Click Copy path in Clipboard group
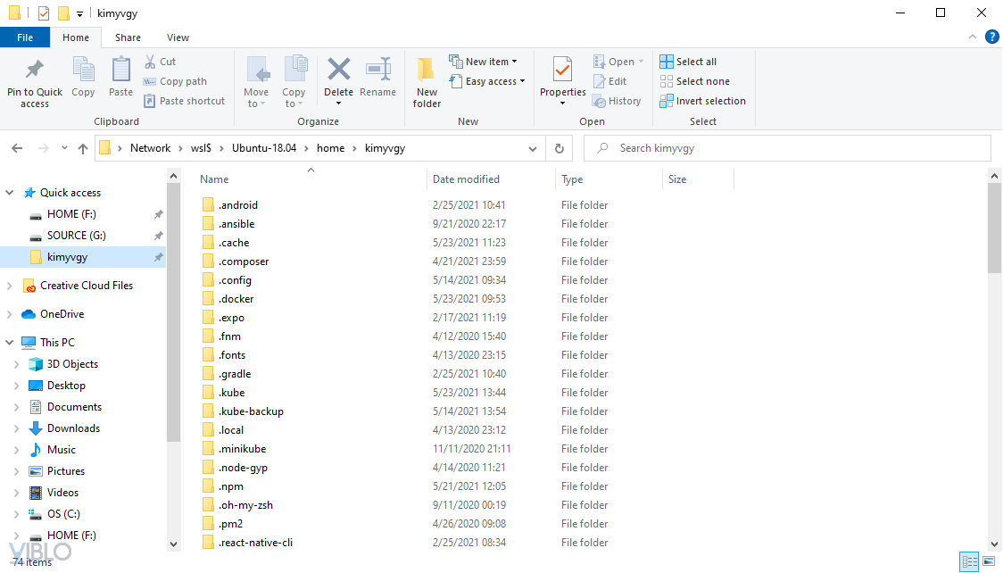This screenshot has height=573, width=1003. [x=175, y=81]
